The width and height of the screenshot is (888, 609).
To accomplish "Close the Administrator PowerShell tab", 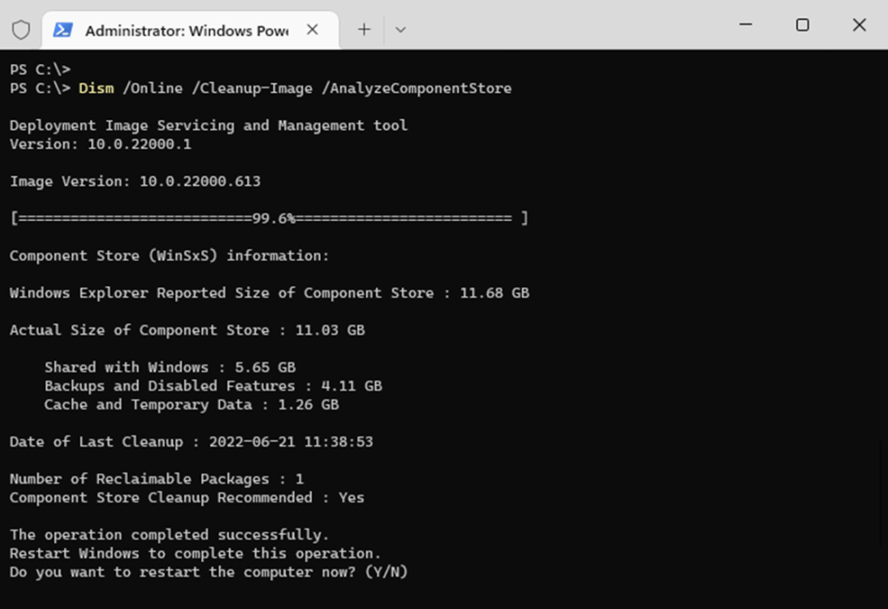I will pos(312,29).
